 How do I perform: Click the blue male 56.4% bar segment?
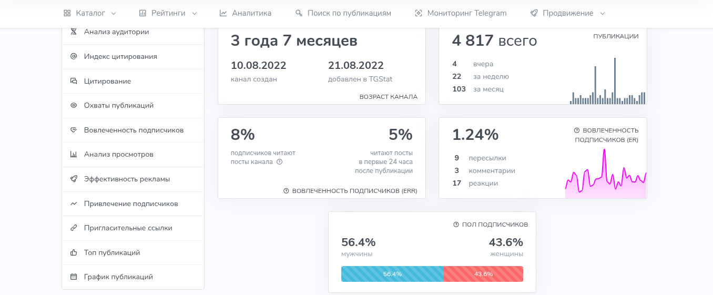(392, 274)
